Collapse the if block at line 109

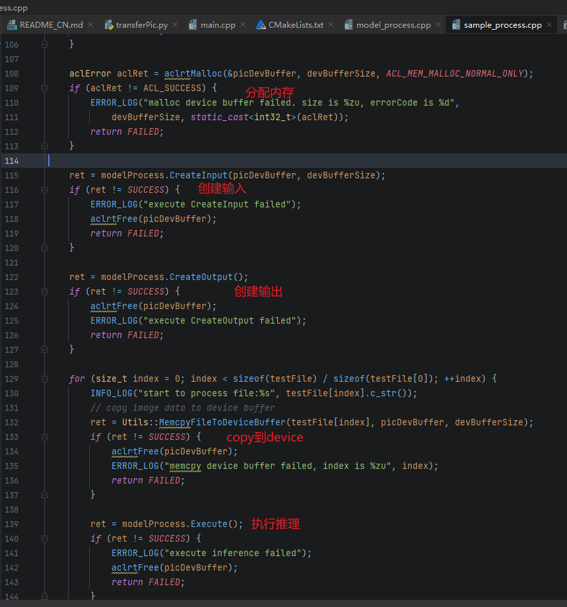pyautogui.click(x=44, y=89)
